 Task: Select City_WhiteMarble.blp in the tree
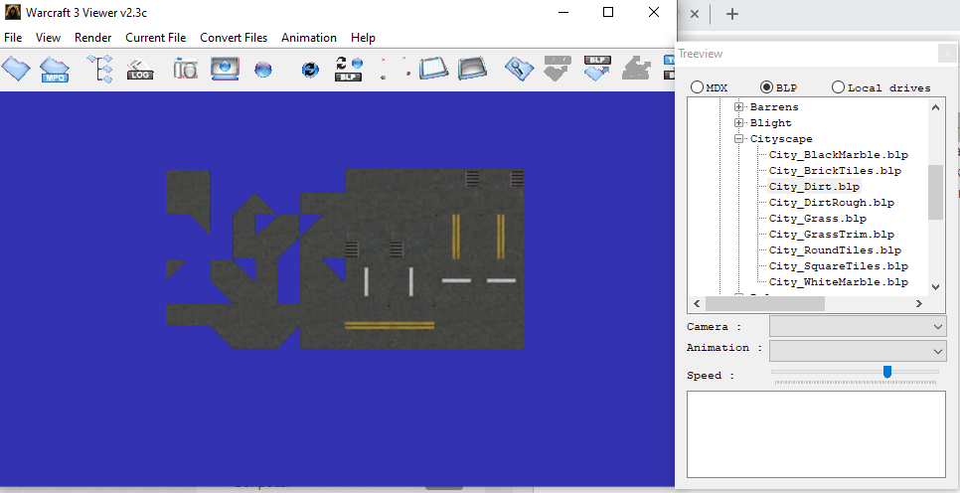838,281
